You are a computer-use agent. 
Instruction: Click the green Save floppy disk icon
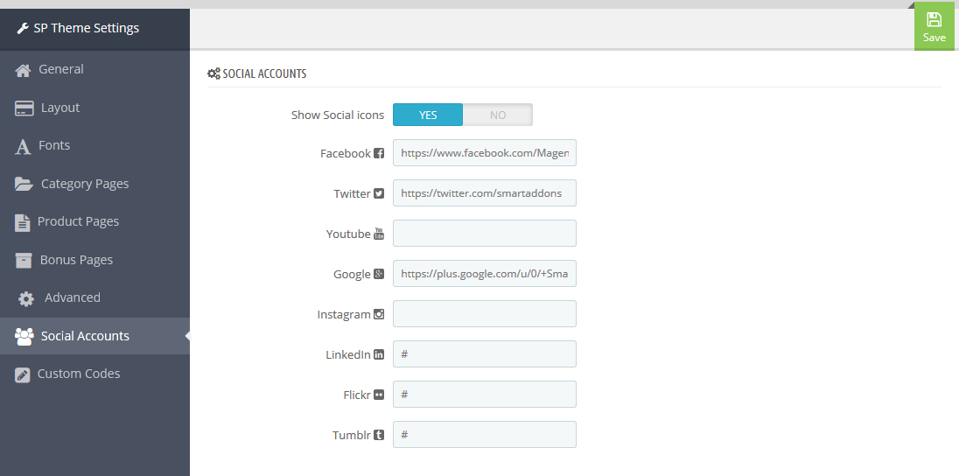pos(934,19)
